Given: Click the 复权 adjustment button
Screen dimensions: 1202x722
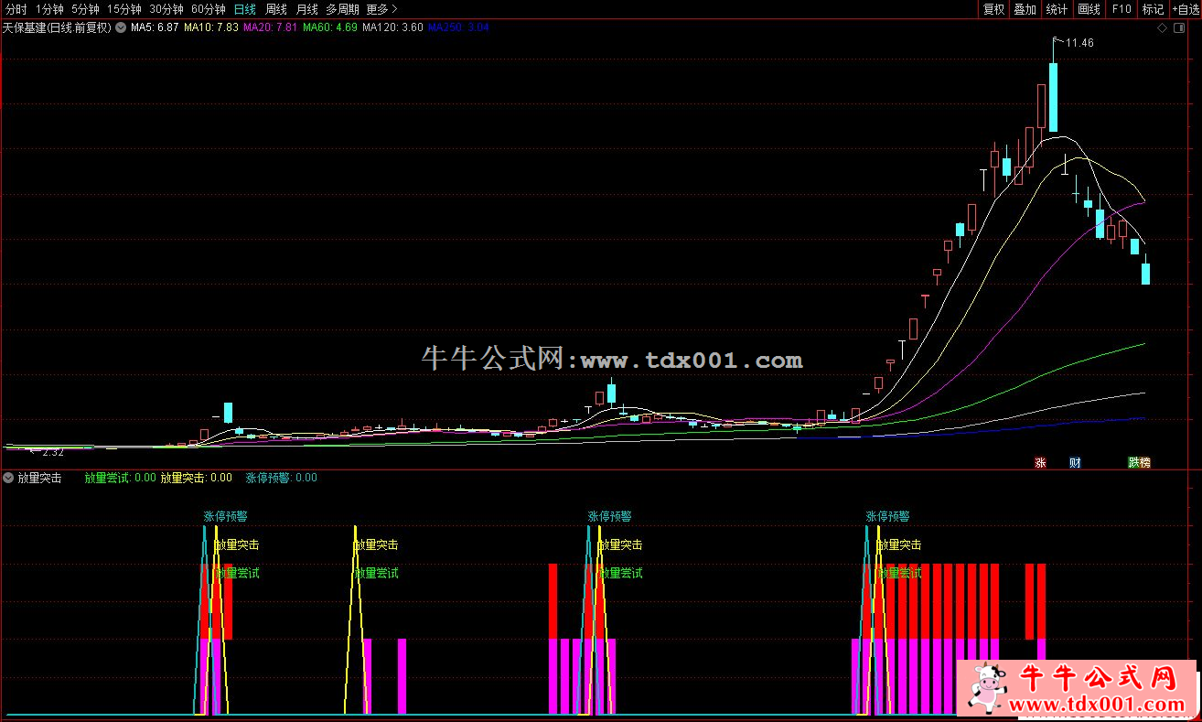Looking at the screenshot, I should point(993,9).
